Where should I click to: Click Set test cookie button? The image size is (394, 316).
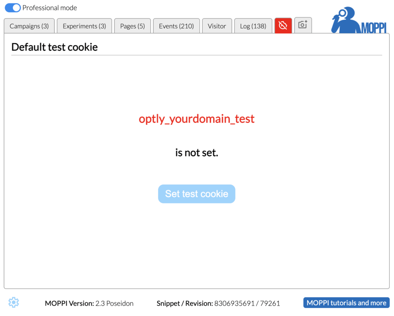197,194
